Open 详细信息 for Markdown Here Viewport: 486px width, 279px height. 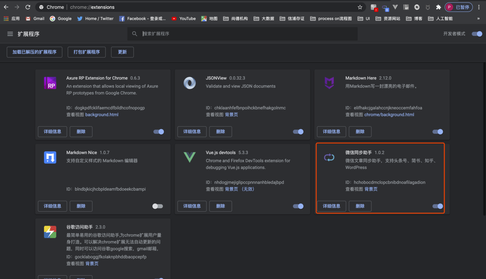coord(331,132)
